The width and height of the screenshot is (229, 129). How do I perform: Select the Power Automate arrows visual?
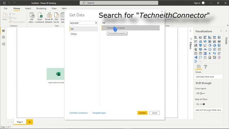coord(196,61)
